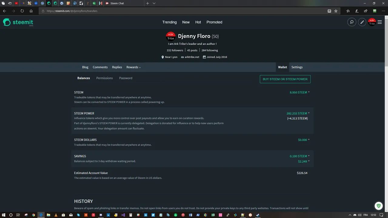
Task: Open browser more options ellipsis
Action: coord(383,11)
